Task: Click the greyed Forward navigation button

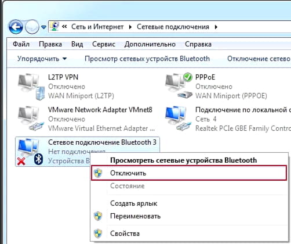Action: 32,27
